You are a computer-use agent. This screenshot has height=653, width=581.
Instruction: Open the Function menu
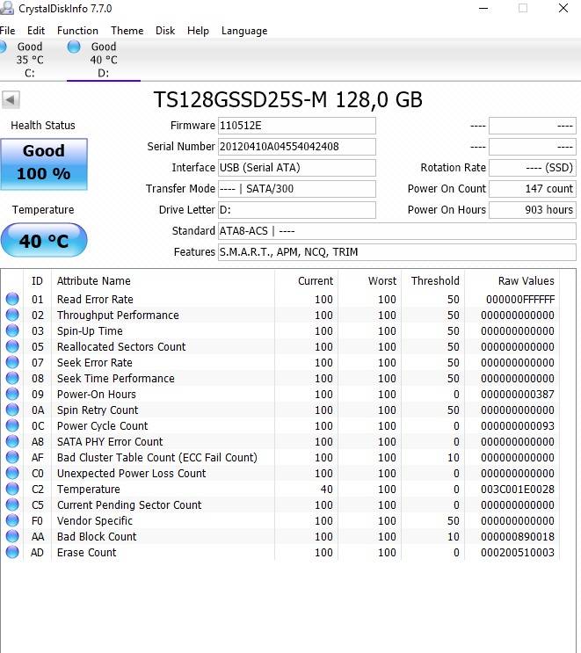[x=77, y=31]
